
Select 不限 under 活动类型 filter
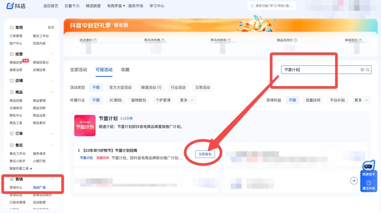pyautogui.click(x=96, y=87)
